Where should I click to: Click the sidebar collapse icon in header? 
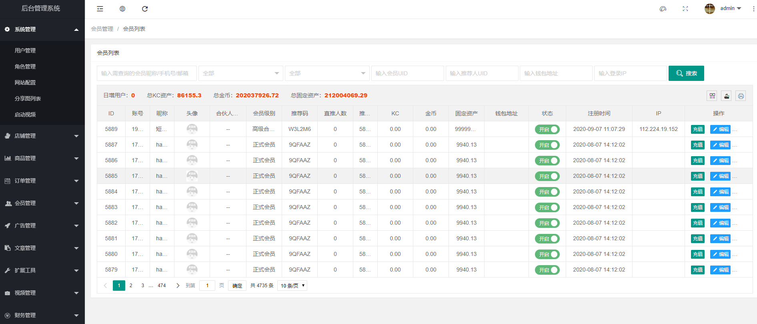(100, 9)
